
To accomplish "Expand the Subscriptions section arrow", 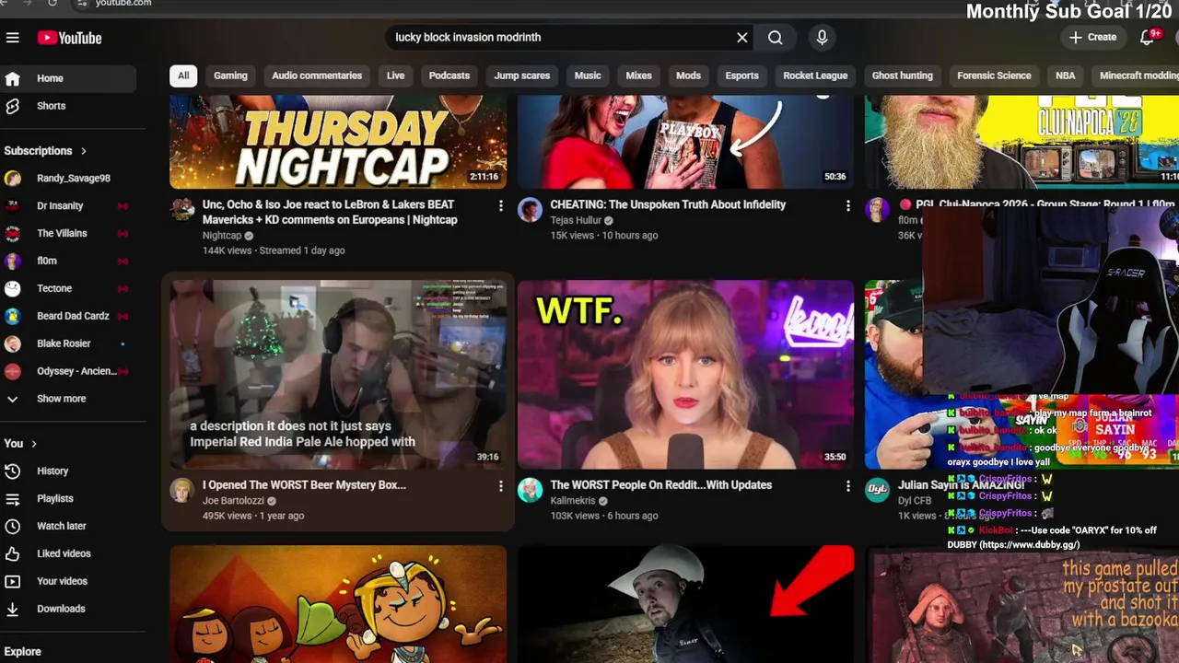I will click(83, 151).
